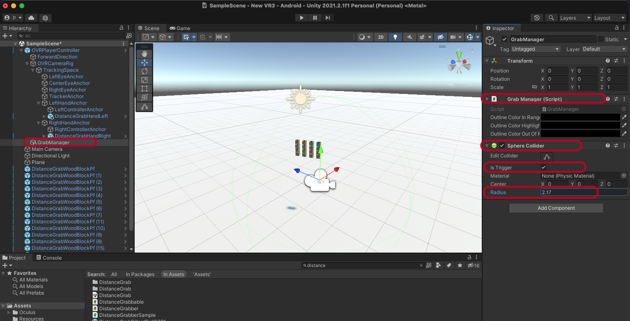Screen dimensions: 630x321
Task: Uncheck the Is Trigger checkbox
Action: 544,167
